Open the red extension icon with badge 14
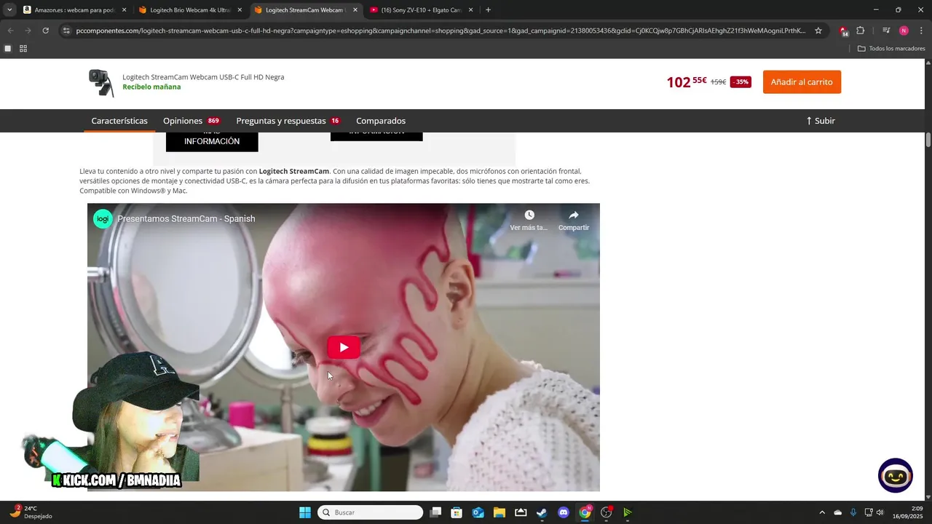Viewport: 932px width, 524px height. tap(843, 31)
